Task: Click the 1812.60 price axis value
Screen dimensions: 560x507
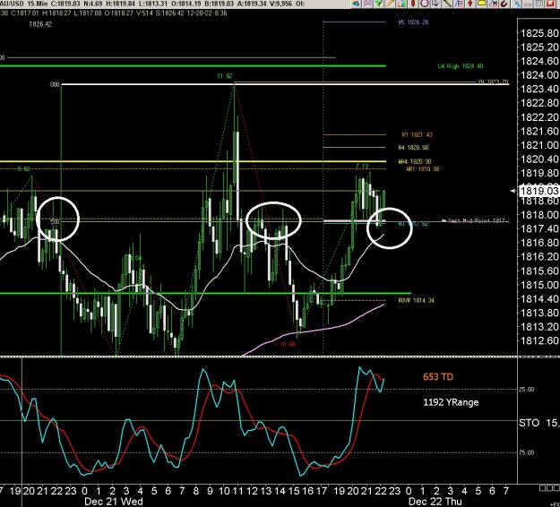Action: tap(538, 340)
